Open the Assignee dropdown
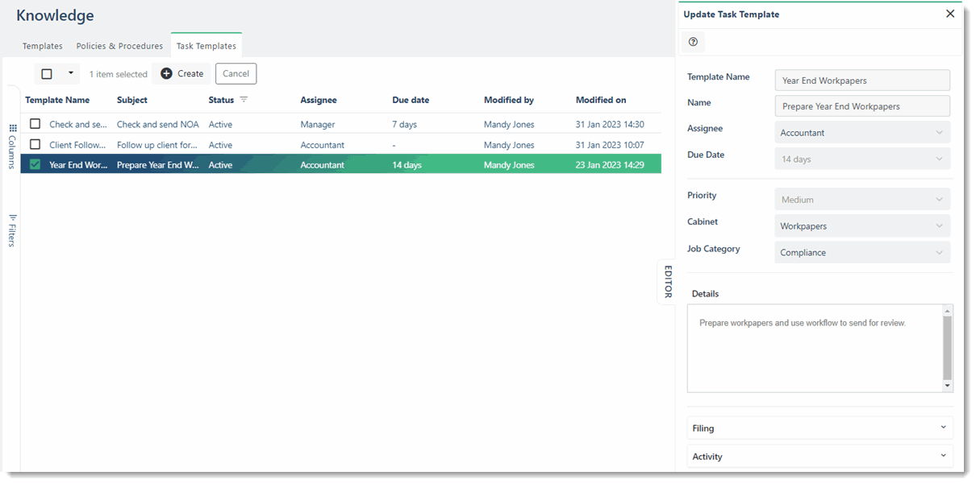This screenshot has width=976, height=484. 862,132
